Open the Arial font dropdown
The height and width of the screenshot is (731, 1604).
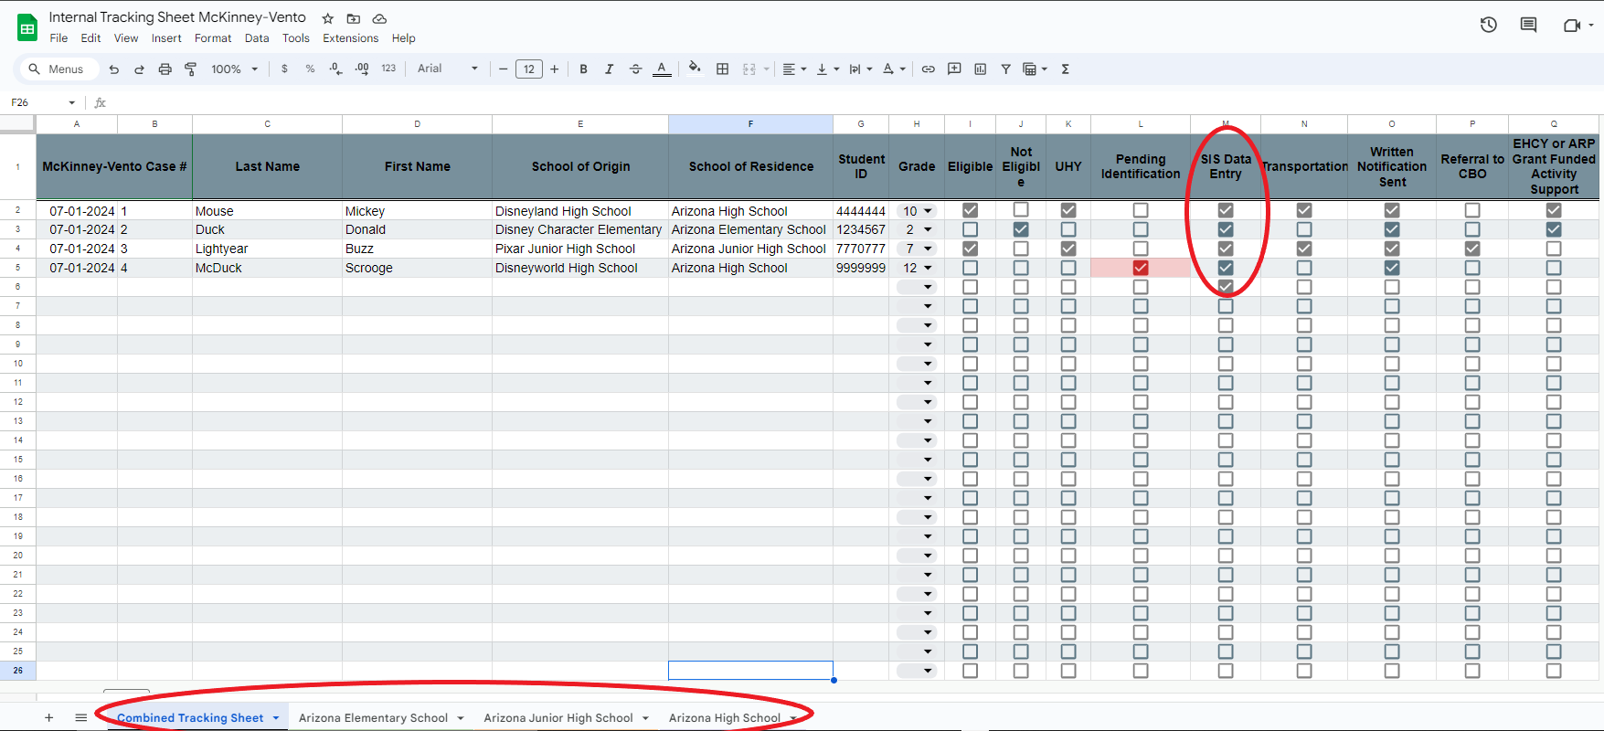(x=448, y=69)
